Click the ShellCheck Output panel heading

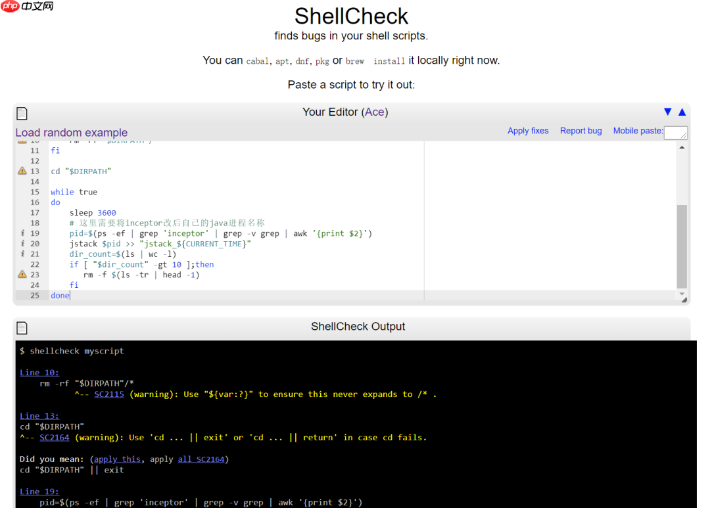[358, 327]
